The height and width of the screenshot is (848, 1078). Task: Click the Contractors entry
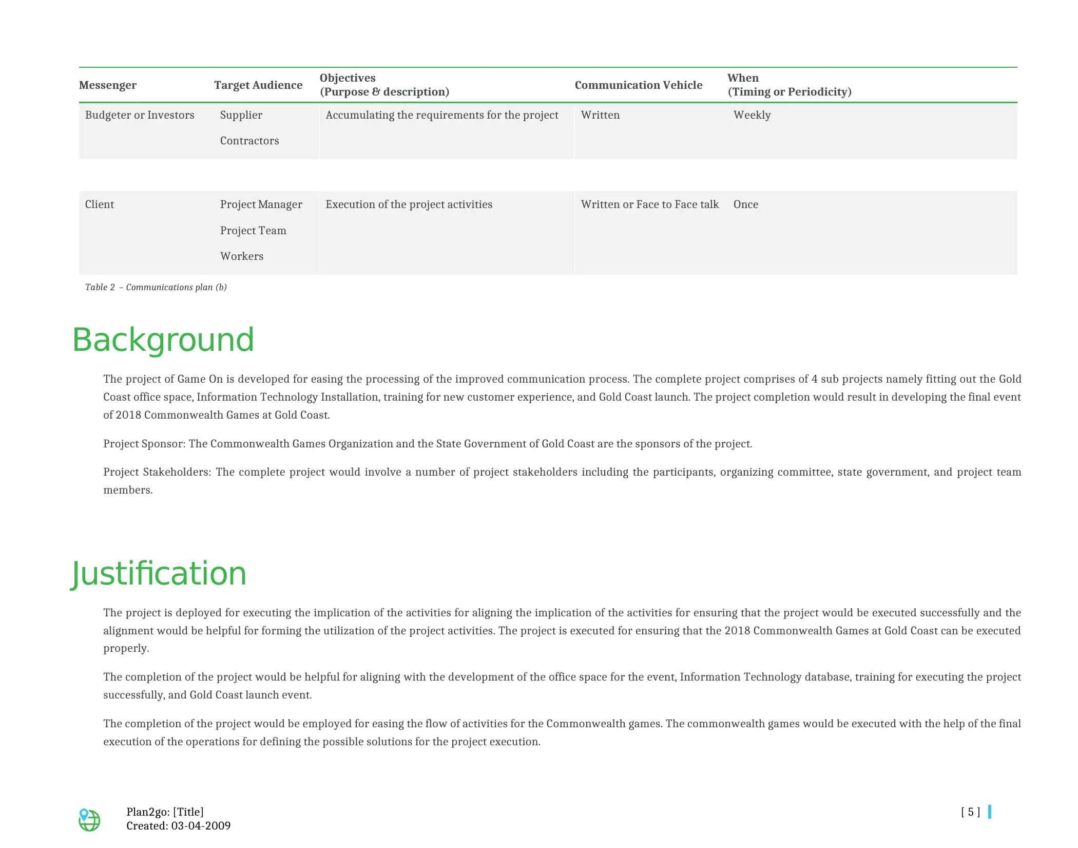point(249,141)
